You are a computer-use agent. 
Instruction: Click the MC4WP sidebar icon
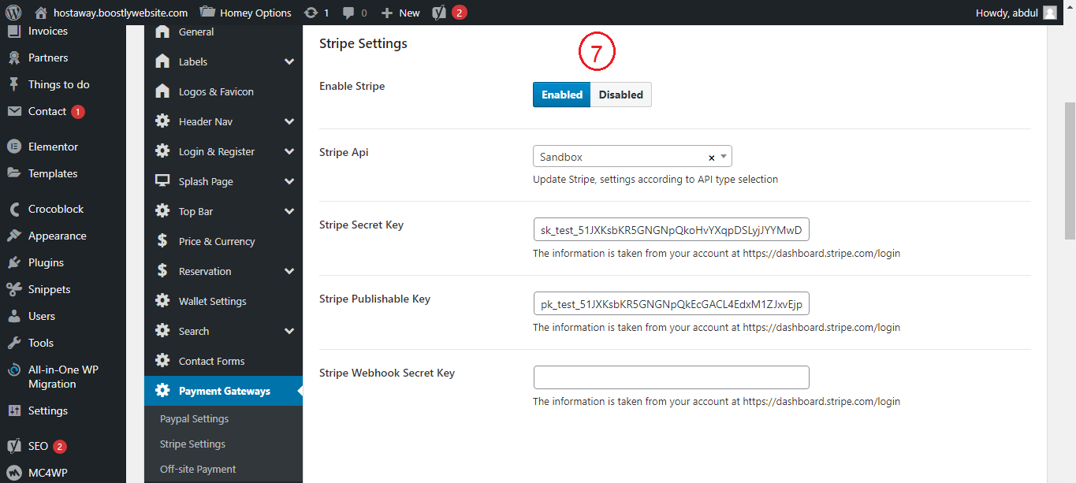pyautogui.click(x=13, y=473)
